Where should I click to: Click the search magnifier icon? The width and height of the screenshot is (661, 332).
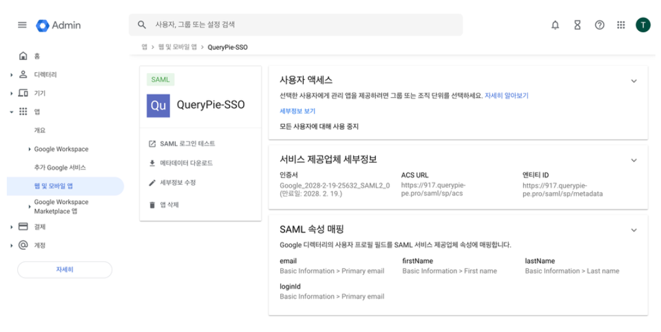click(142, 25)
